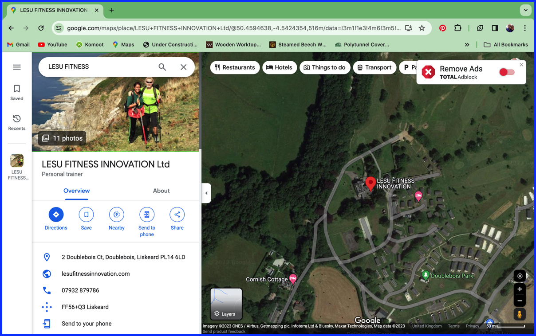Click the Doublebois Park marker

[426, 275]
